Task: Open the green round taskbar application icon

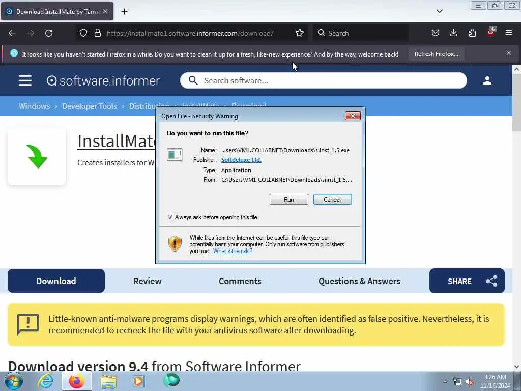Action: 171,380
